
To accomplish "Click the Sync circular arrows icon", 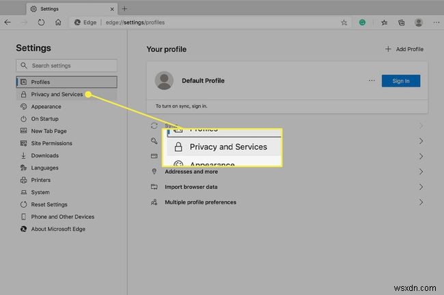I will 154,125.
